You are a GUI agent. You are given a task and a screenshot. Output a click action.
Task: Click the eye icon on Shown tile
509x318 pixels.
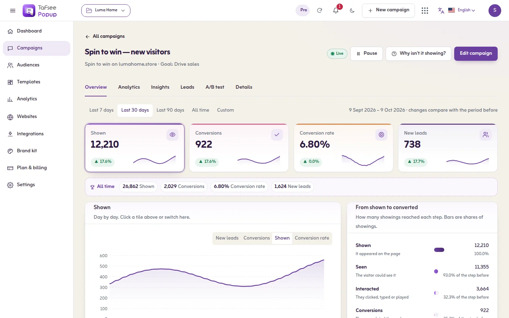(172, 135)
